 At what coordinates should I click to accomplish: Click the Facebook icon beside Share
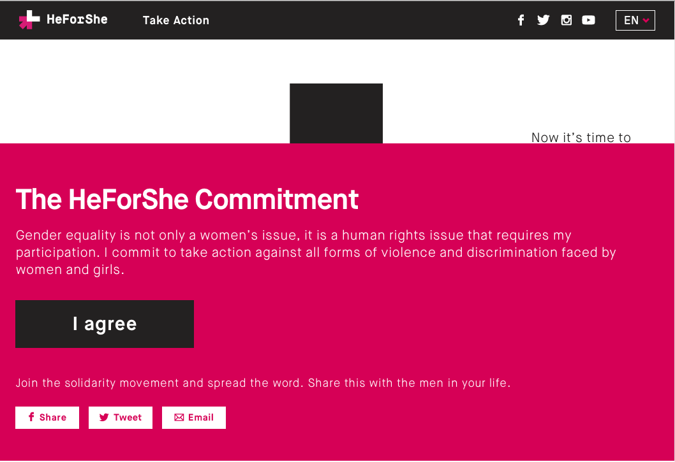tap(31, 417)
